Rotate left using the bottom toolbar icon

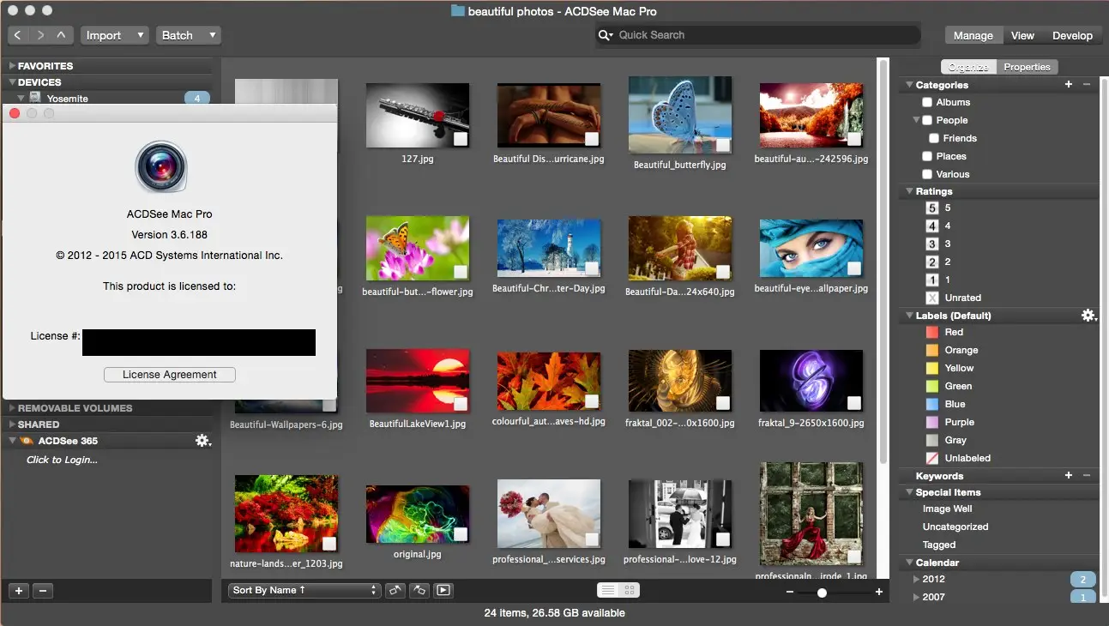pyautogui.click(x=395, y=590)
